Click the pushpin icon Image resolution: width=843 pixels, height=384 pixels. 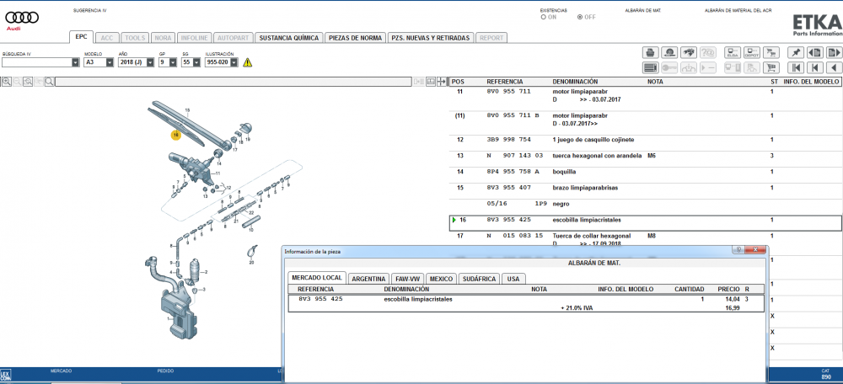coord(795,53)
